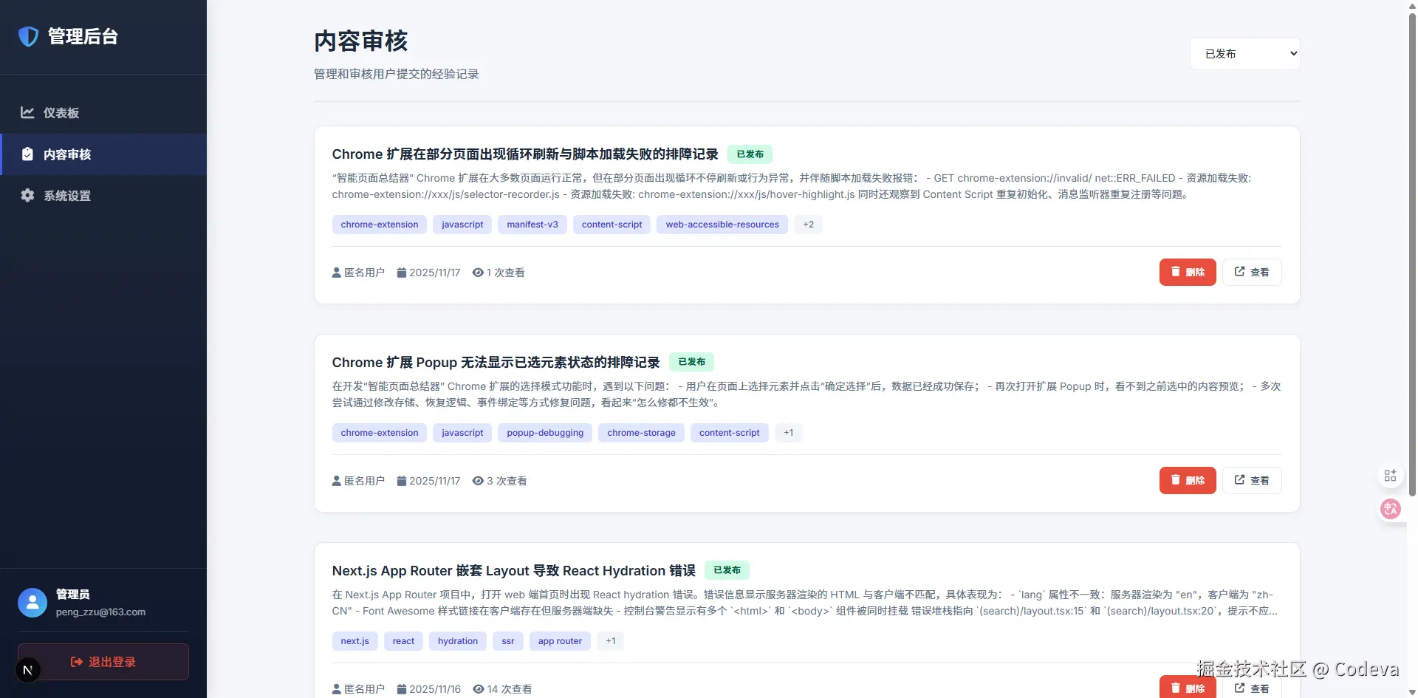
Task: Select the chart icon next to 仪表板
Action: coord(27,112)
